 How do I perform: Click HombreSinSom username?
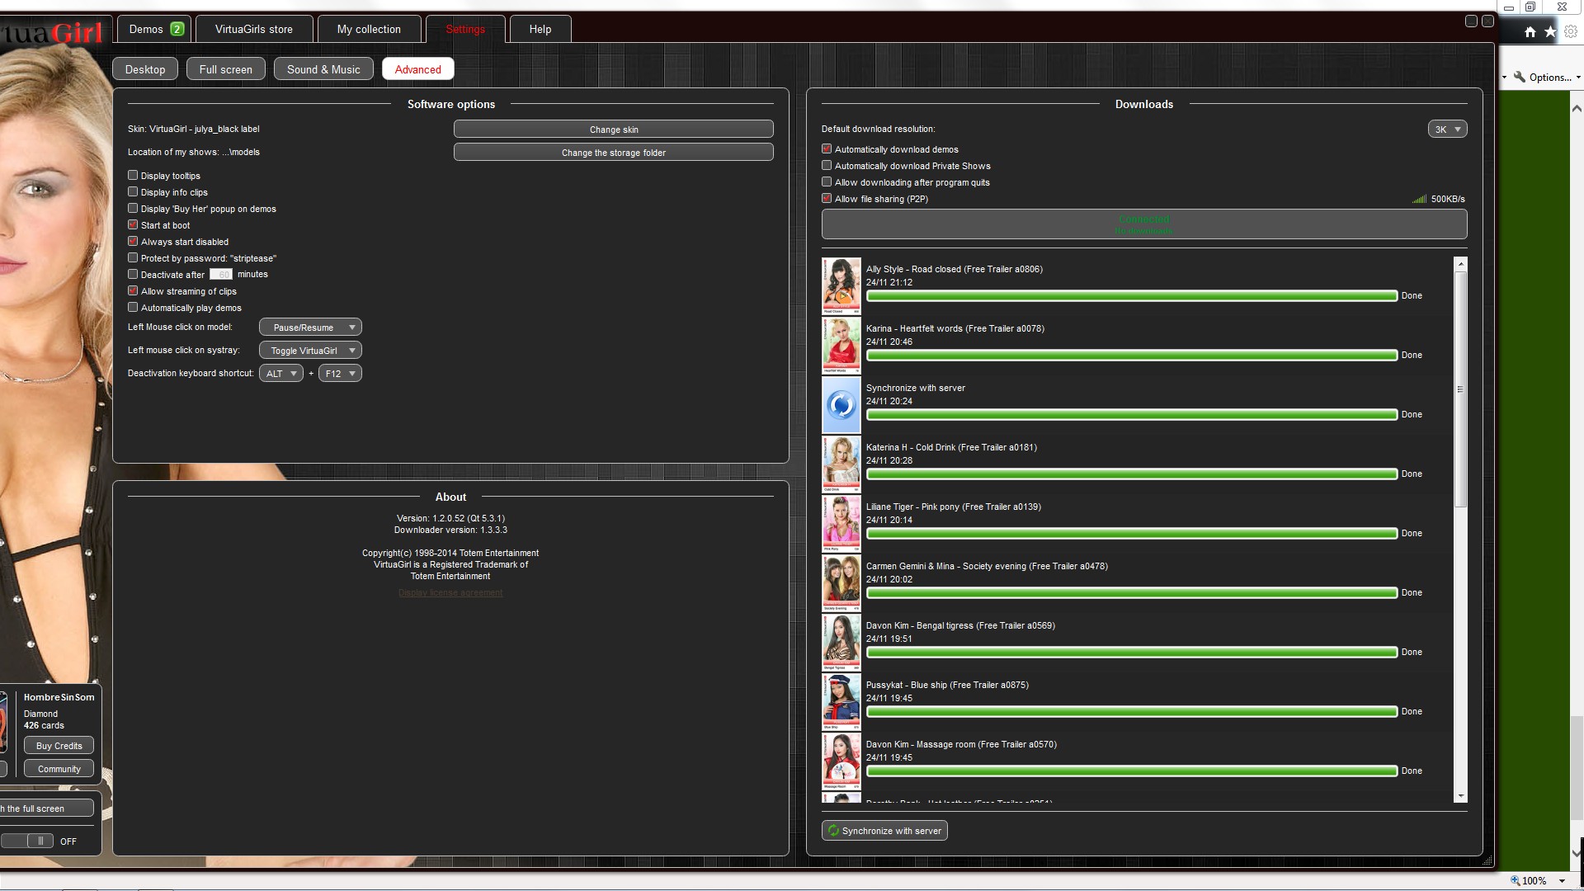pos(59,697)
